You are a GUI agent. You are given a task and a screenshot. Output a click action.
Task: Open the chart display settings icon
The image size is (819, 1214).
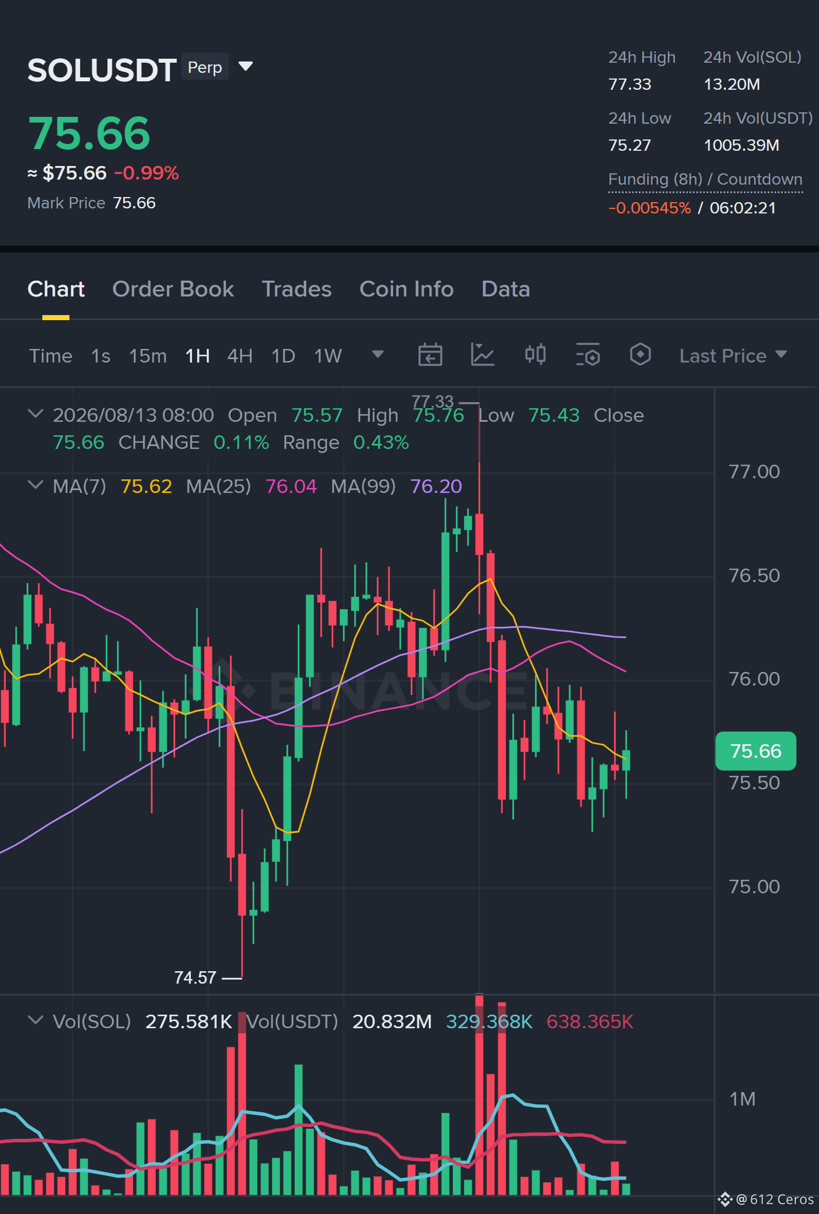588,355
